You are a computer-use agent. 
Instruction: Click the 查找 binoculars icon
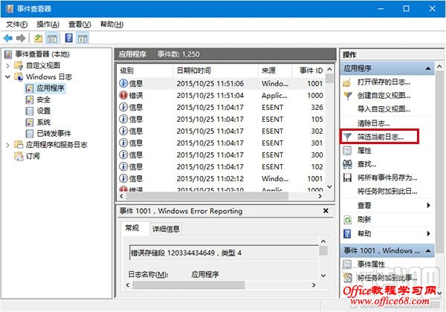[x=347, y=164]
